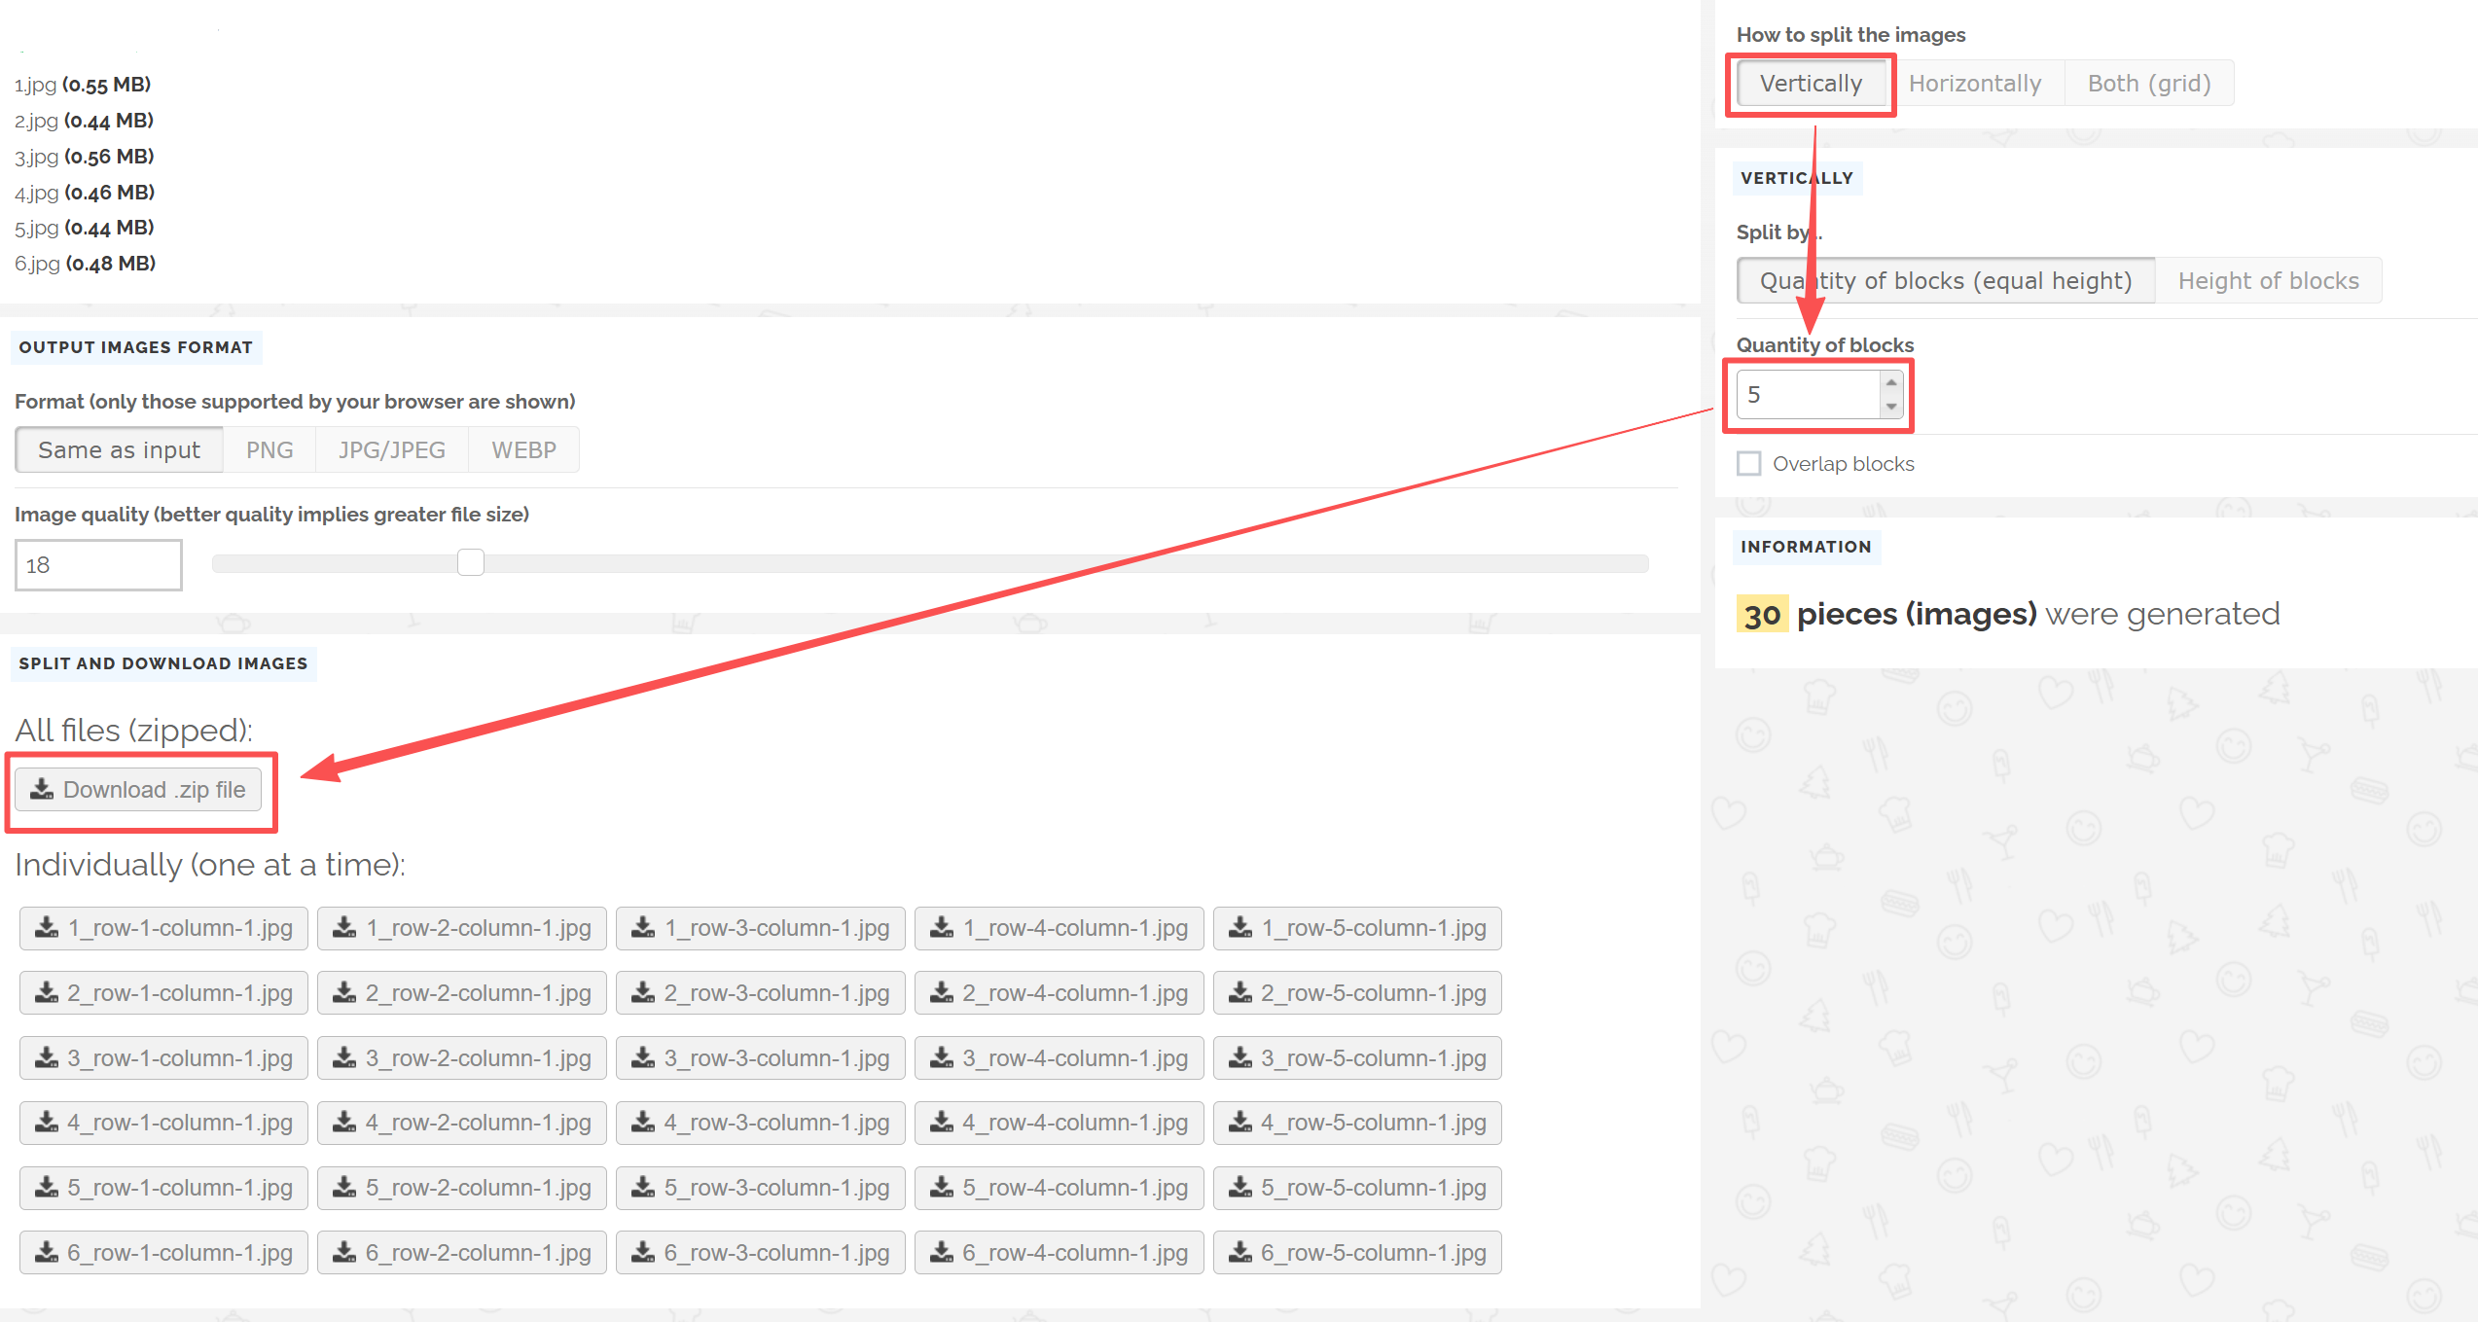The width and height of the screenshot is (2478, 1322).
Task: Choose the Both (grid) split mode
Action: click(x=2149, y=84)
